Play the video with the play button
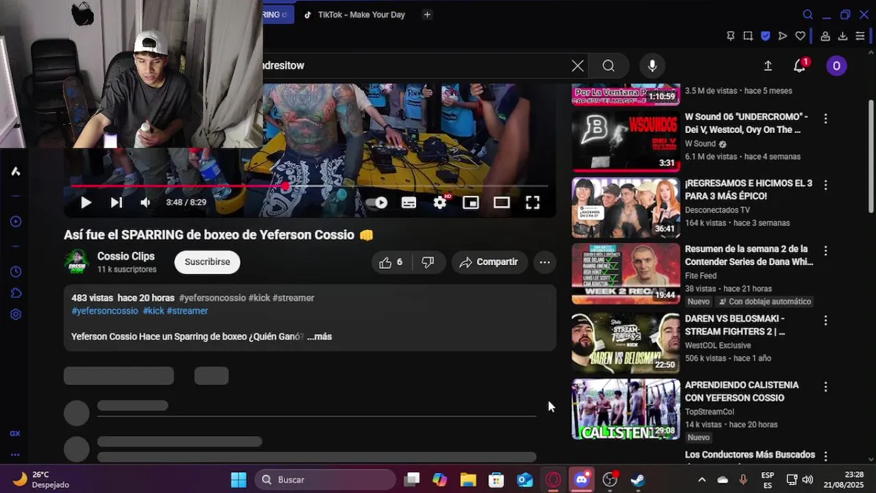Screen dimensions: 876x493 86,203
